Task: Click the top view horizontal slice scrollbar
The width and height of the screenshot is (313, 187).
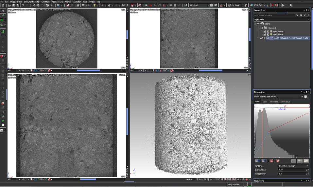Action: 88,70
